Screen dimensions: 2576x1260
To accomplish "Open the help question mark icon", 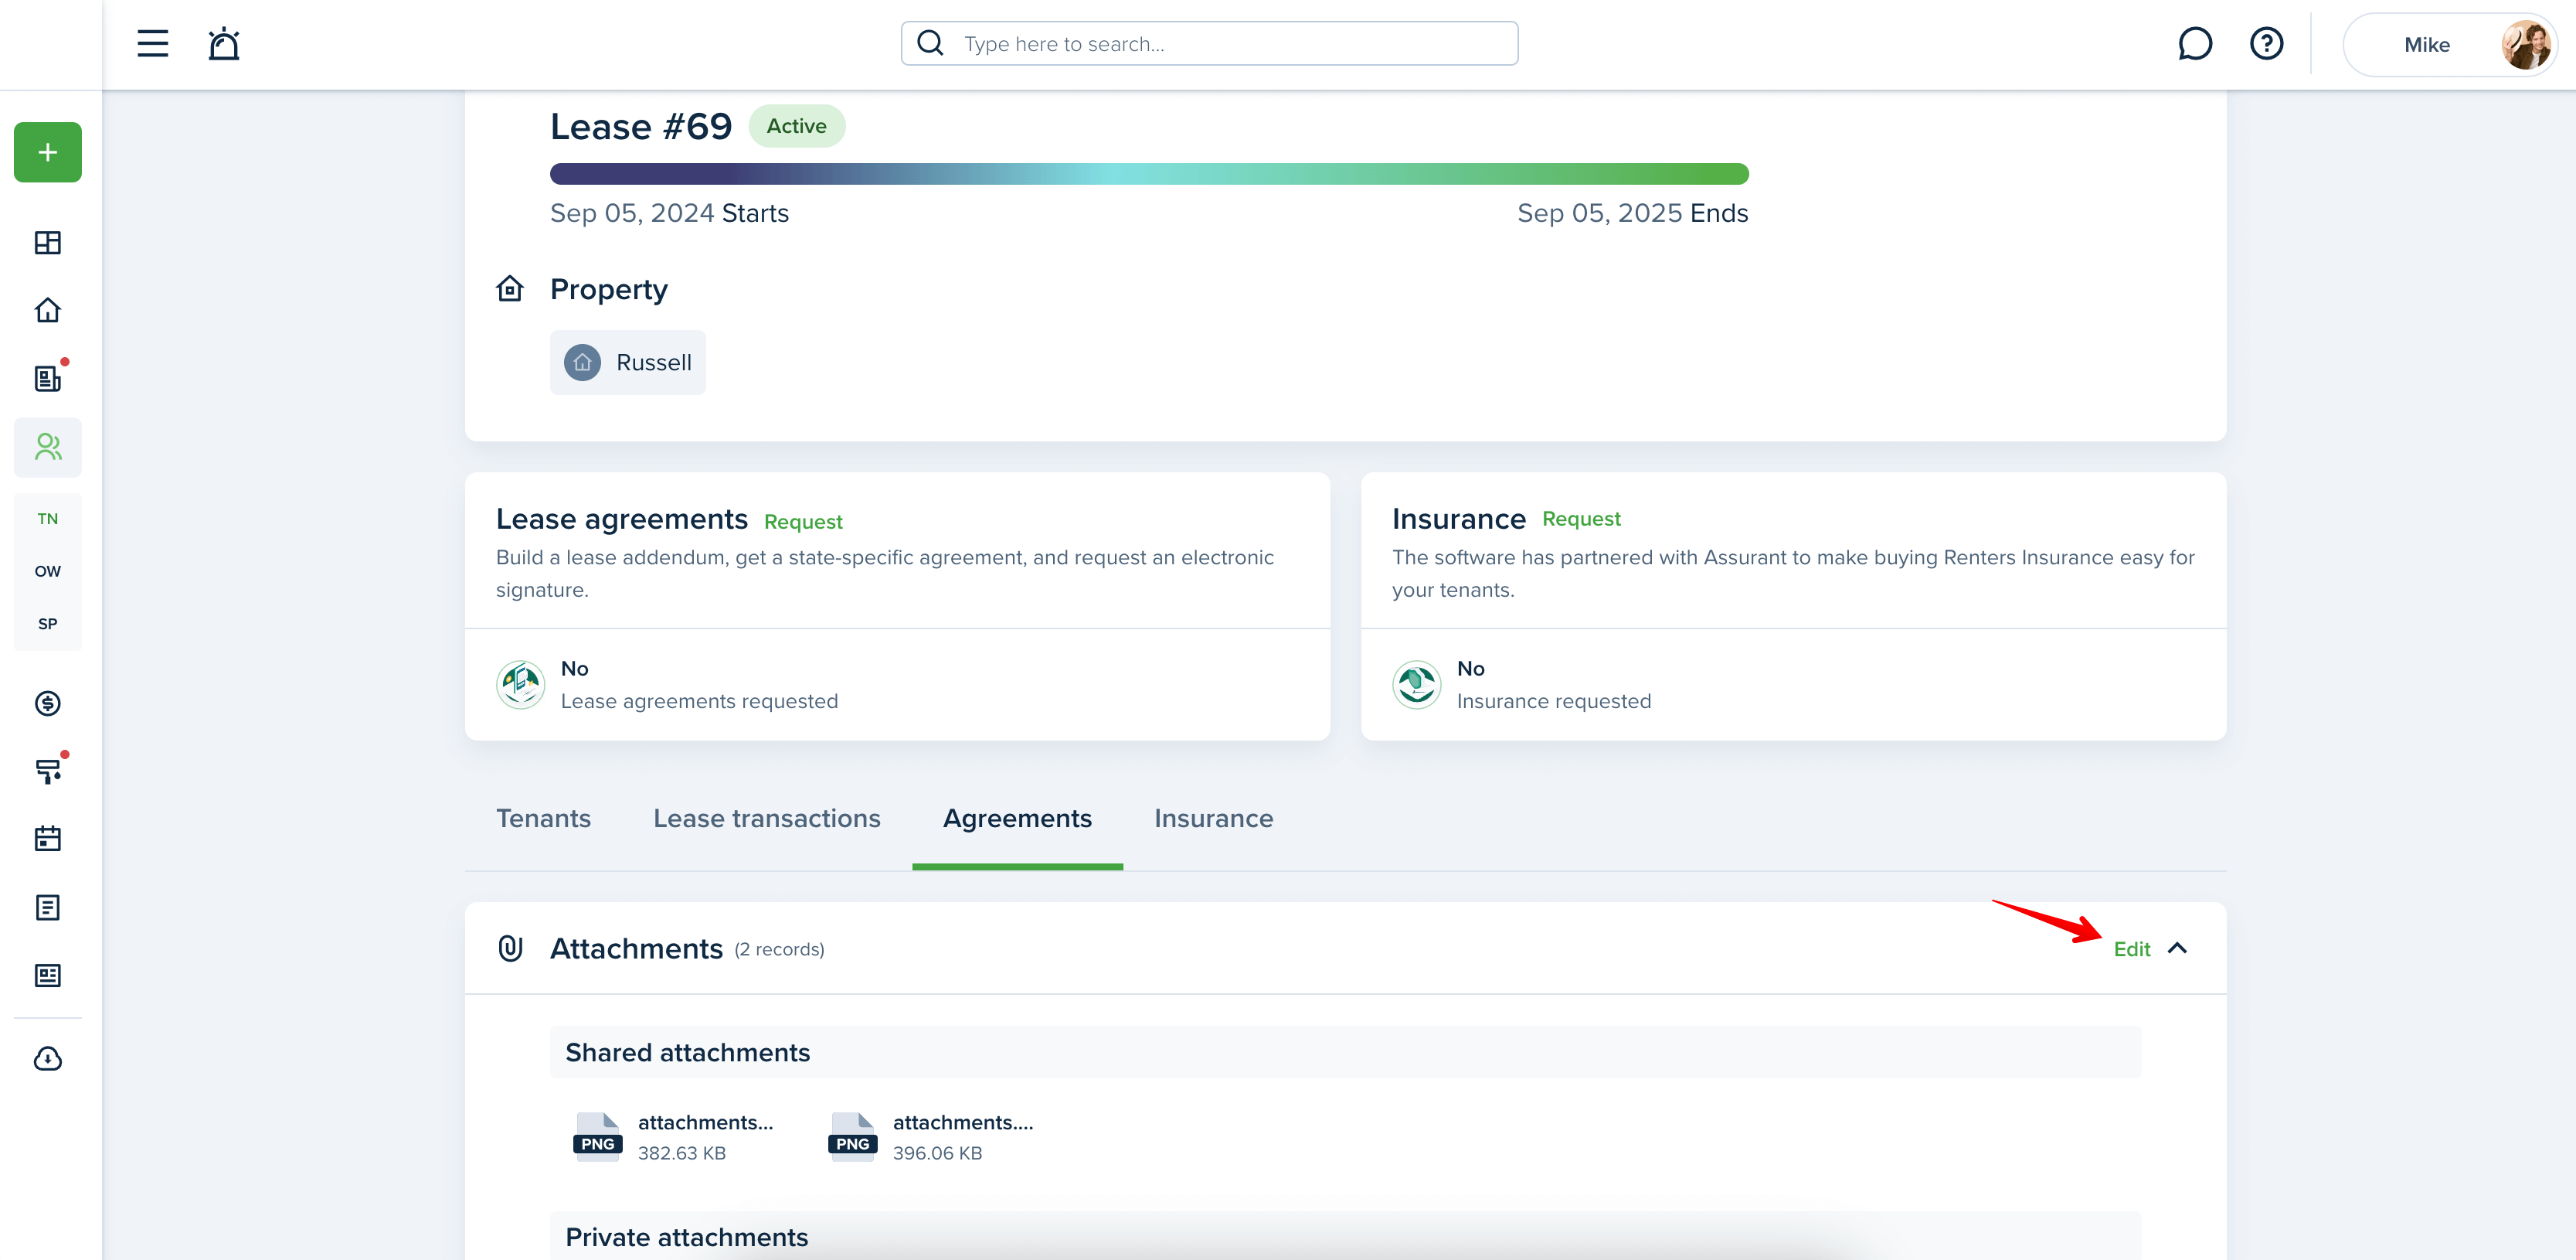I will [x=2266, y=44].
